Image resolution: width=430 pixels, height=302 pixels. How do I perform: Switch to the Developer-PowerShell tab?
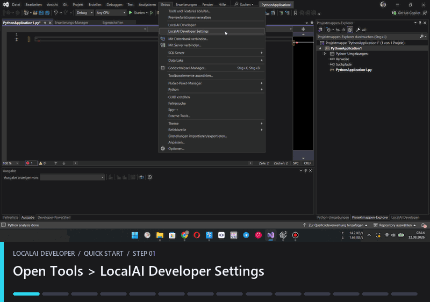coord(54,218)
